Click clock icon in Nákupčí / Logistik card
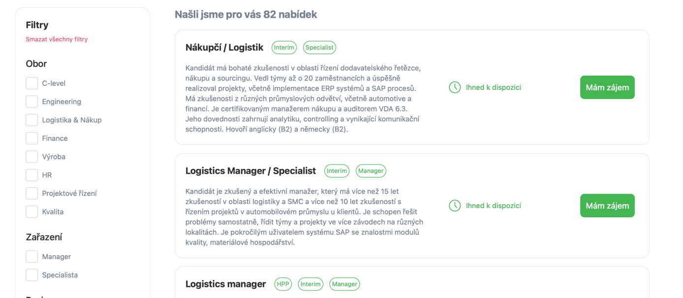683x298 pixels. pyautogui.click(x=455, y=87)
